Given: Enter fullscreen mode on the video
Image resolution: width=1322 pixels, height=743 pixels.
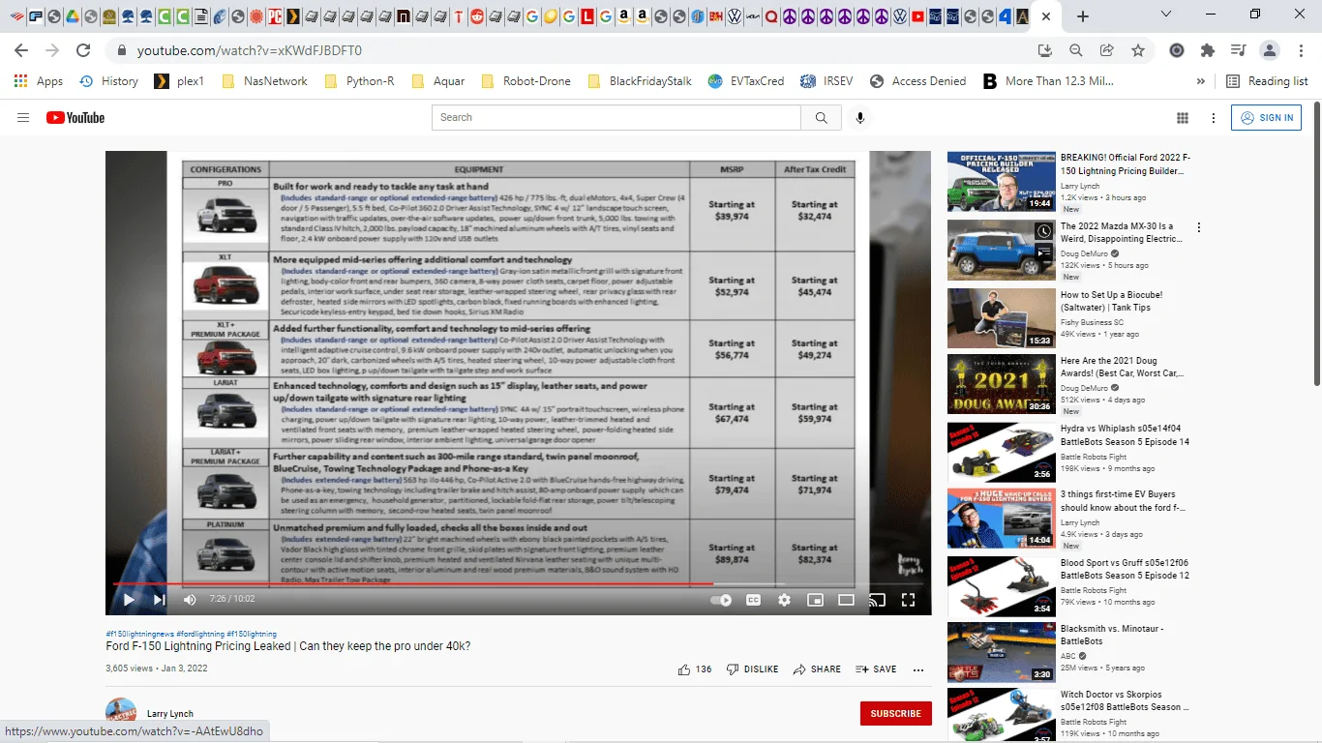Looking at the screenshot, I should tap(908, 600).
